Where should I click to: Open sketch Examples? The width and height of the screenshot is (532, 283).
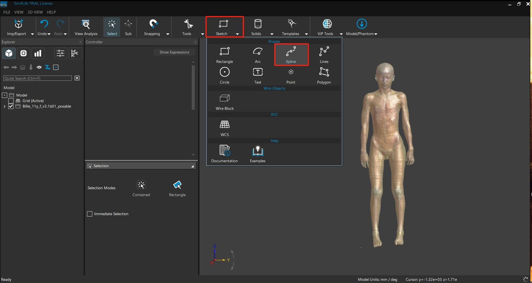pyautogui.click(x=257, y=154)
